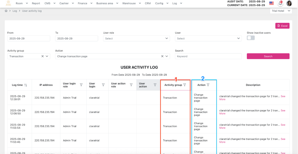Click the notification bell icon
Image resolution: width=298 pixels, height=154 pixels.
point(280,3)
